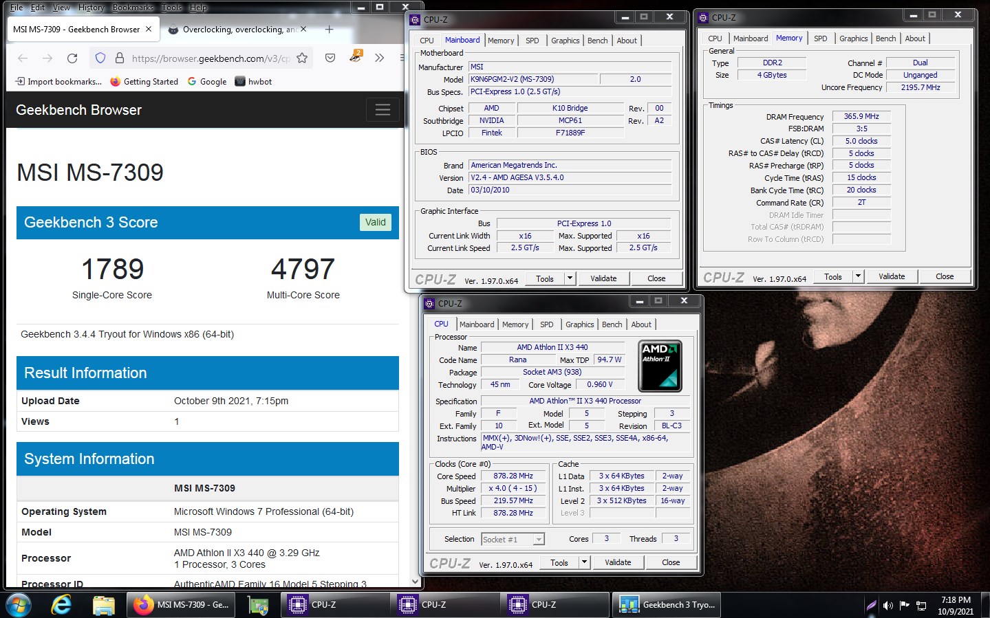
Task: Open Windows Explorer folder on the taskbar
Action: 103,605
